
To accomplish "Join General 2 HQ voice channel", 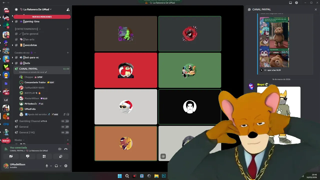I will click(42, 132).
